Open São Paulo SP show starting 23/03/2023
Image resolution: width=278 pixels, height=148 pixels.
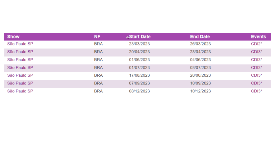[x=20, y=44]
